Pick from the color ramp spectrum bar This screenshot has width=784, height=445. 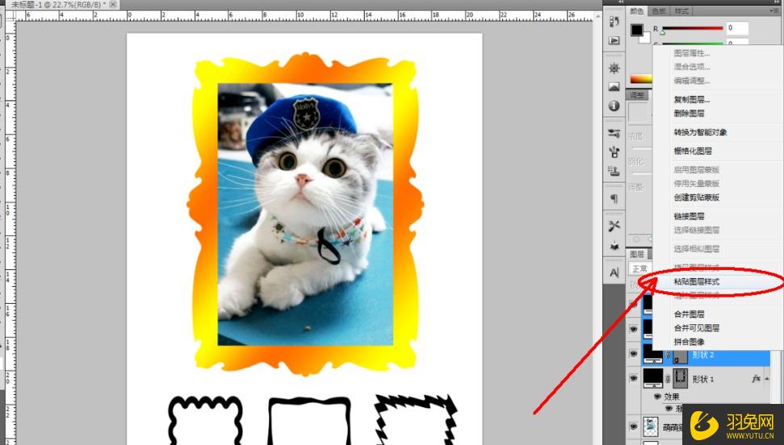(x=641, y=78)
